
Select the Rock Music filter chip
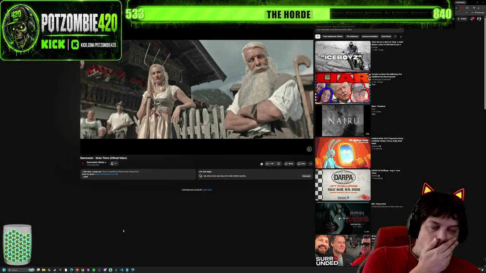click(386, 36)
